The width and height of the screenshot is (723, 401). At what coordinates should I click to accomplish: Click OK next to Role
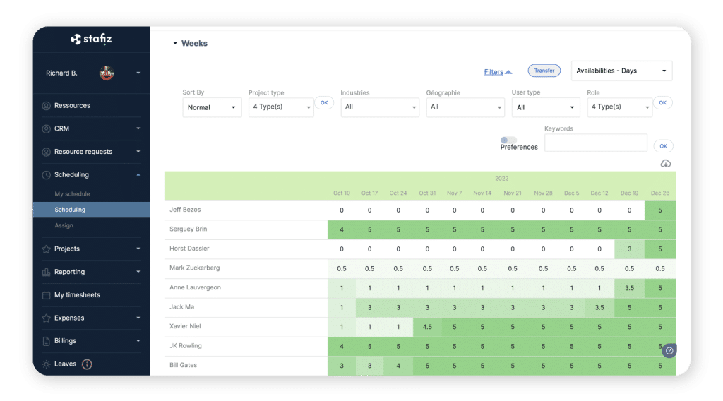pyautogui.click(x=662, y=103)
